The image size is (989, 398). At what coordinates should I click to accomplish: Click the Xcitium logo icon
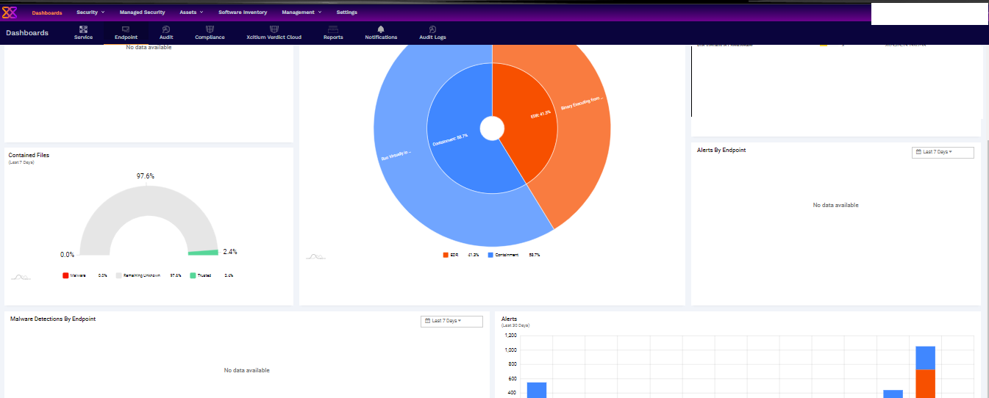coord(10,12)
